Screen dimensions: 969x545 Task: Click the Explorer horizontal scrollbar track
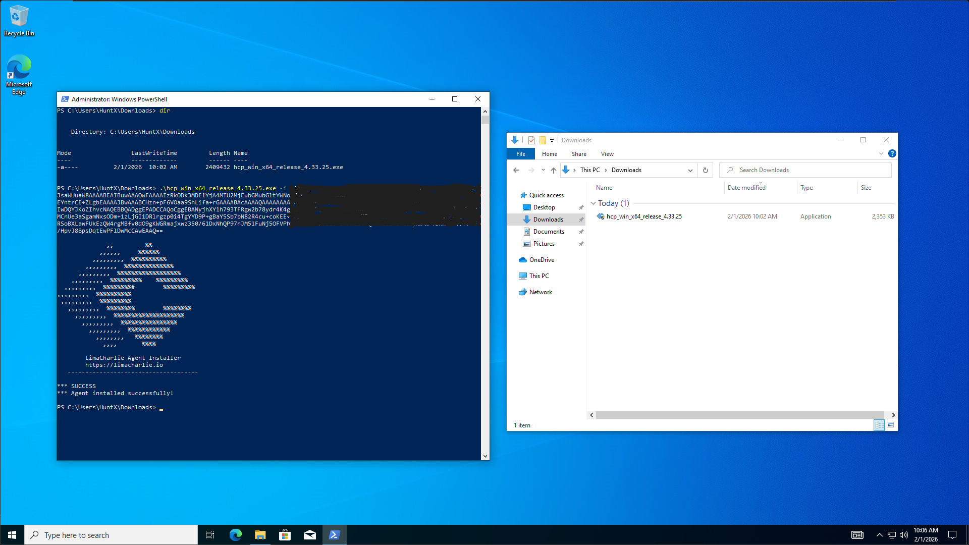tap(740, 415)
